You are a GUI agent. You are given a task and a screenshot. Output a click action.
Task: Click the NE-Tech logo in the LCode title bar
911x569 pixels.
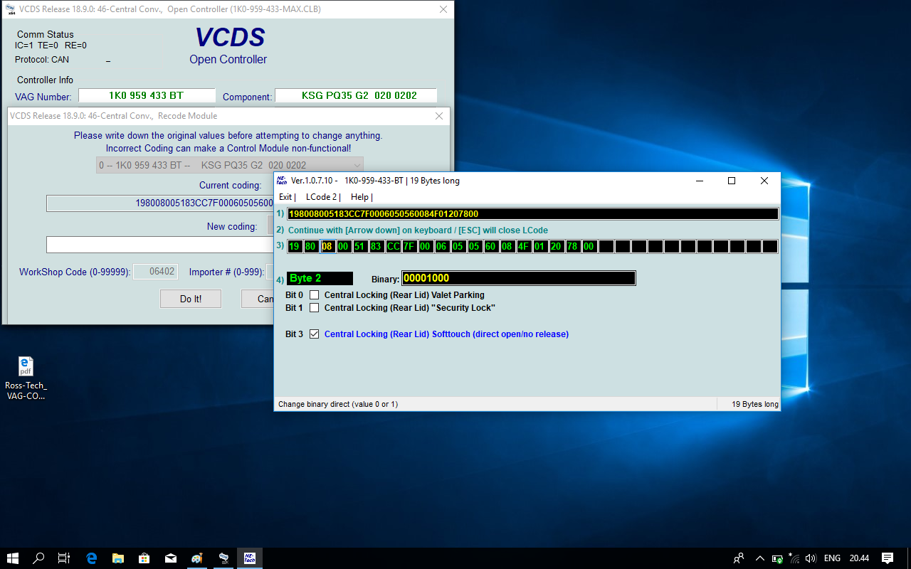(x=282, y=181)
